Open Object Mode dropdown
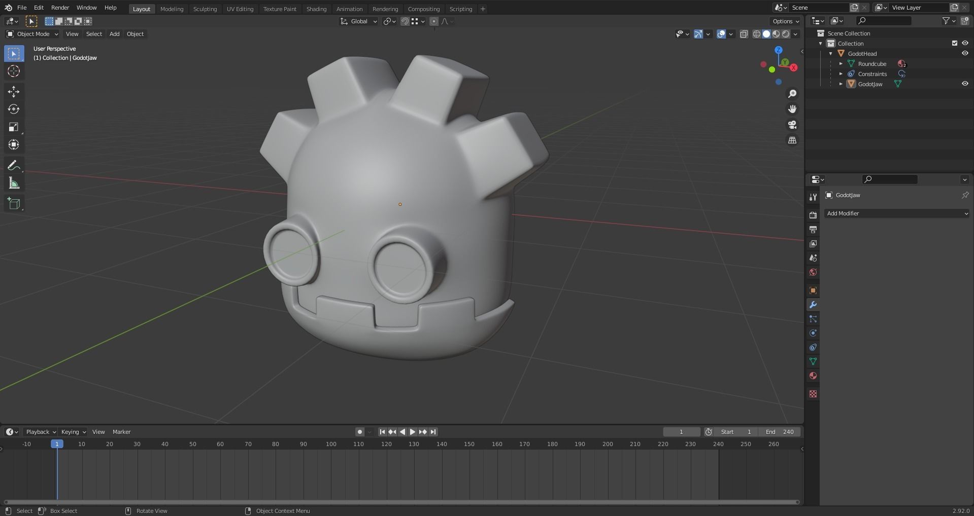The width and height of the screenshot is (974, 516). (32, 34)
